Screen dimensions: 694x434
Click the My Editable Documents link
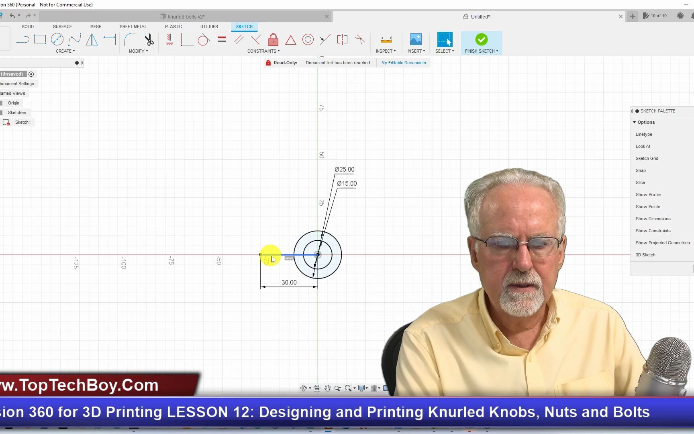(403, 63)
